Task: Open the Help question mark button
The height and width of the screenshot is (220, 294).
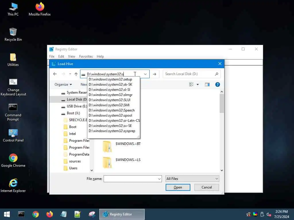Action: [218, 85]
